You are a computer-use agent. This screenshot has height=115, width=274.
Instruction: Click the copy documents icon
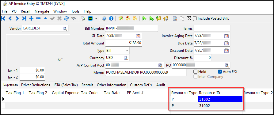click(x=182, y=18)
